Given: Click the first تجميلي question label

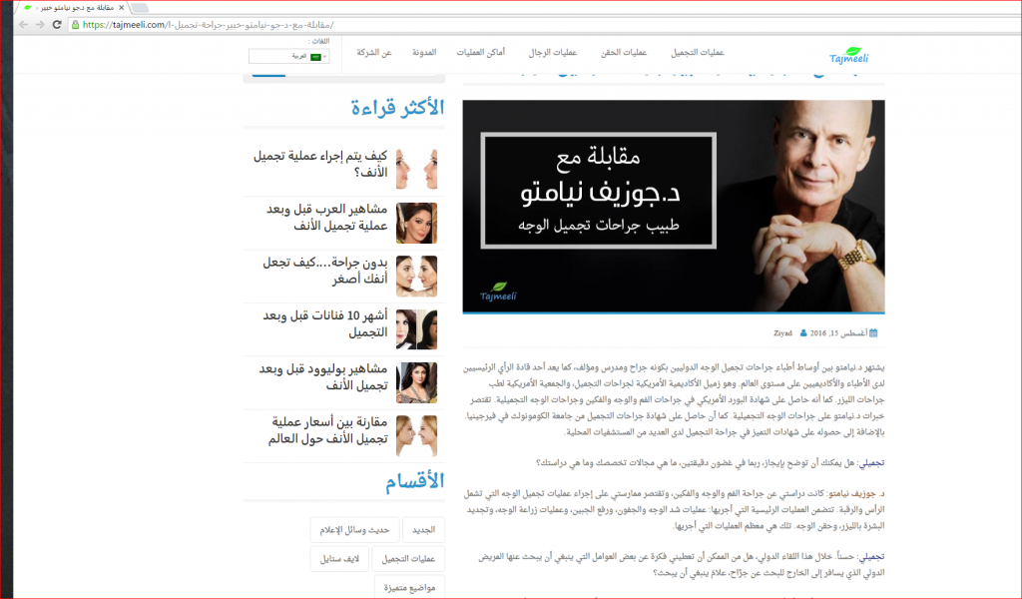Looking at the screenshot, I should point(872,463).
